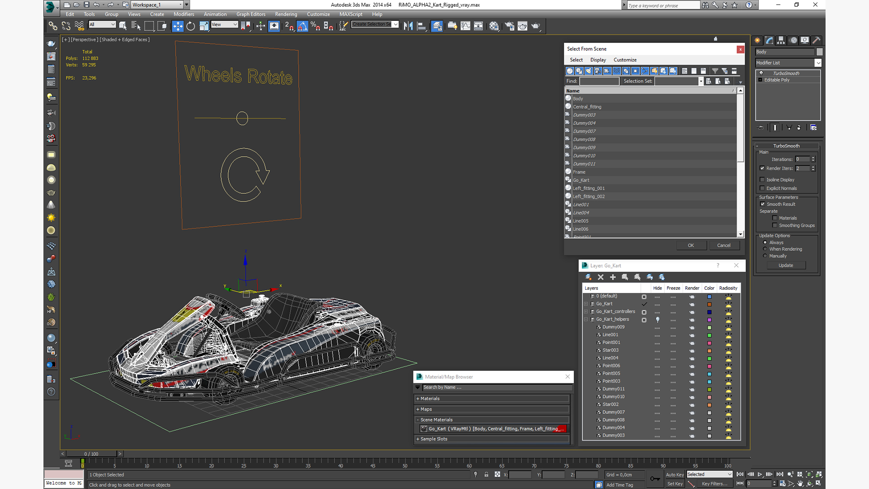The width and height of the screenshot is (869, 489).
Task: Open the Modifiers menu
Action: (184, 14)
